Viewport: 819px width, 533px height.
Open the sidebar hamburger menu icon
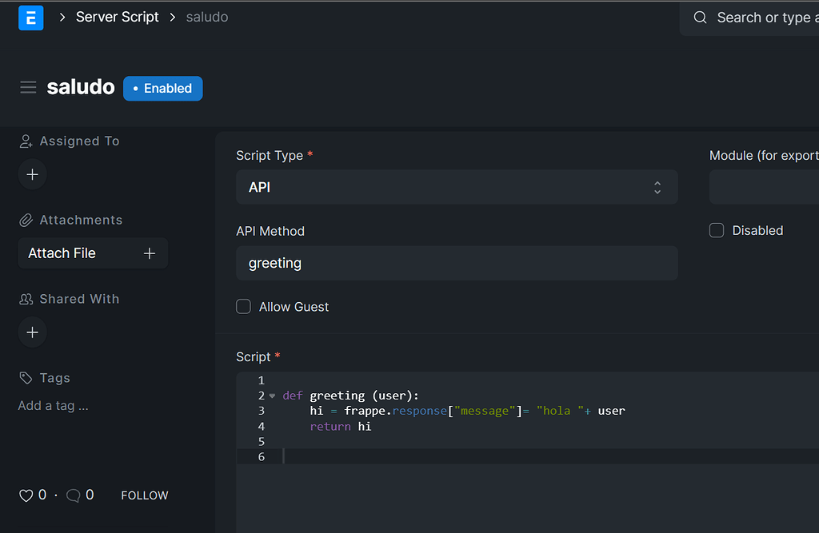click(x=28, y=86)
